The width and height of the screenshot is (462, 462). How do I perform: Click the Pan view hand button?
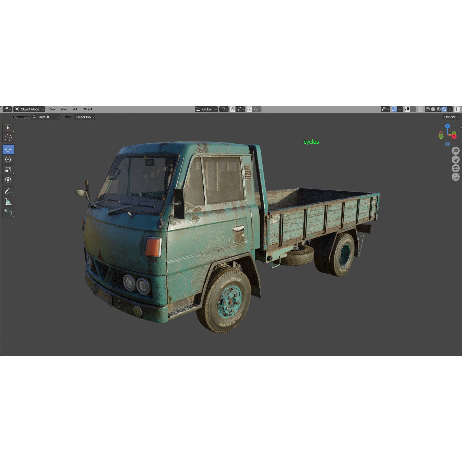[456, 159]
